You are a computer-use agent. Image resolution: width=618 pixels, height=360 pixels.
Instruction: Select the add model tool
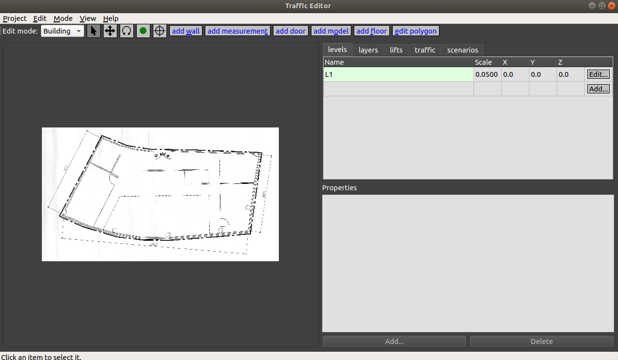click(331, 31)
